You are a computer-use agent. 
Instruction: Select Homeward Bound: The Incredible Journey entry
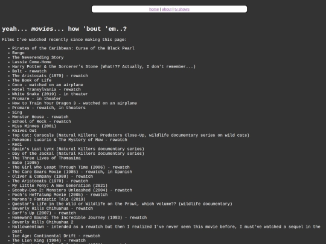click(x=80, y=217)
